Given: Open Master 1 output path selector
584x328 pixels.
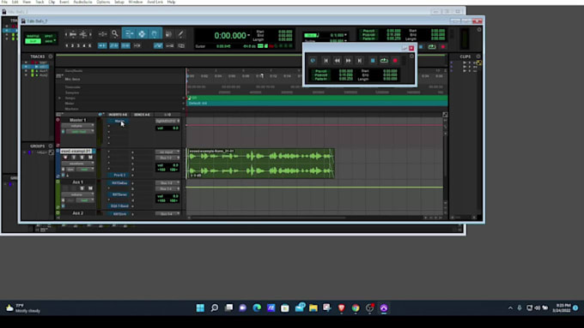Looking at the screenshot, I should pos(167,121).
